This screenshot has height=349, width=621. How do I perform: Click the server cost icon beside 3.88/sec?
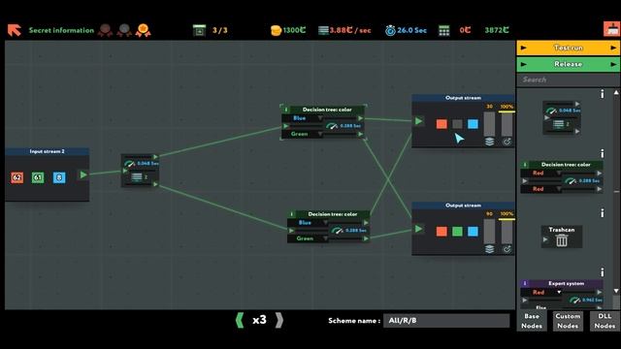click(323, 30)
